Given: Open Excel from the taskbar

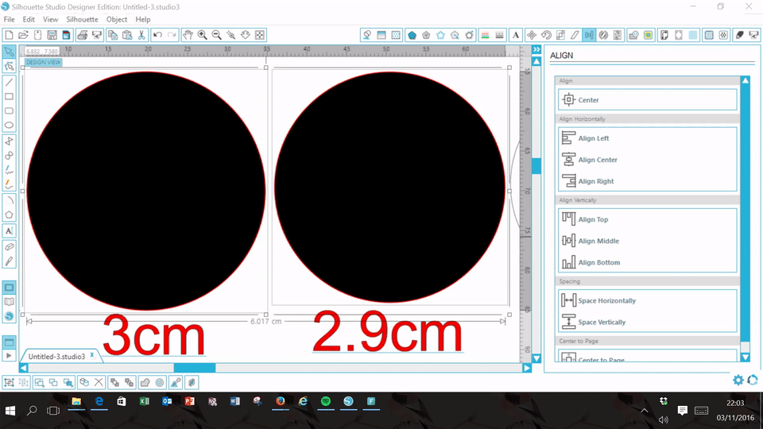Looking at the screenshot, I should click(x=145, y=401).
